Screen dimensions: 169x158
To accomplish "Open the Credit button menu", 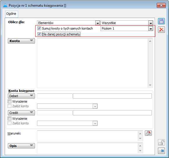I will [21, 113].
